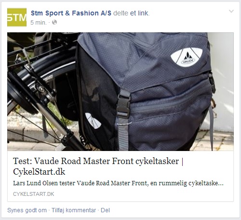241x220 pixels.
Task: Click the STM profile picture icon
Action: pos(17,17)
